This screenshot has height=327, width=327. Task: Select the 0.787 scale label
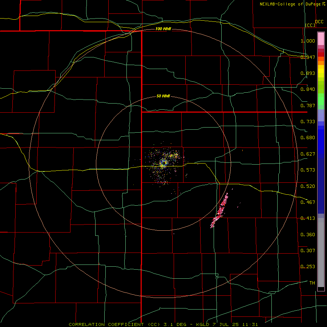coord(308,105)
